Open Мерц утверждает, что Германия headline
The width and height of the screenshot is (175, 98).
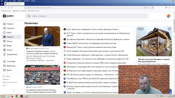[98, 59]
